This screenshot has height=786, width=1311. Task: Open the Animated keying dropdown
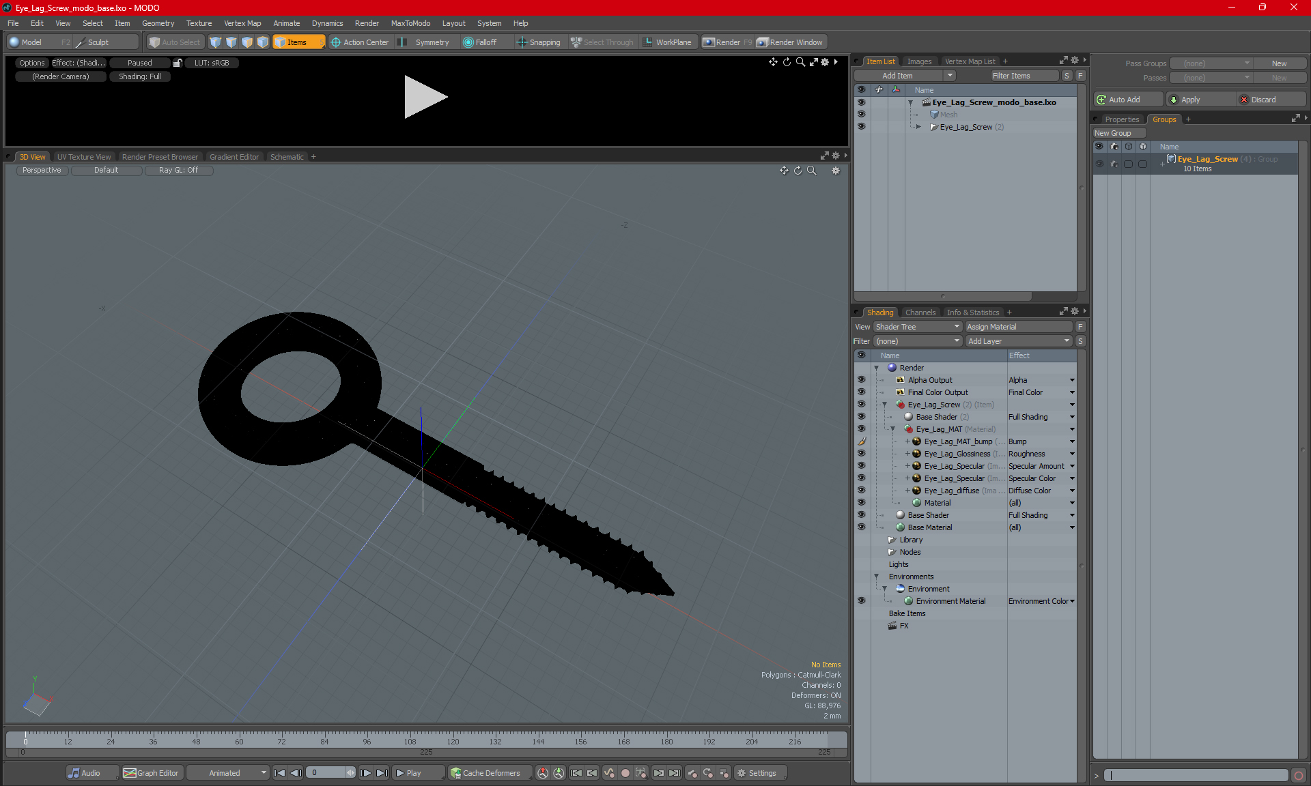228,773
